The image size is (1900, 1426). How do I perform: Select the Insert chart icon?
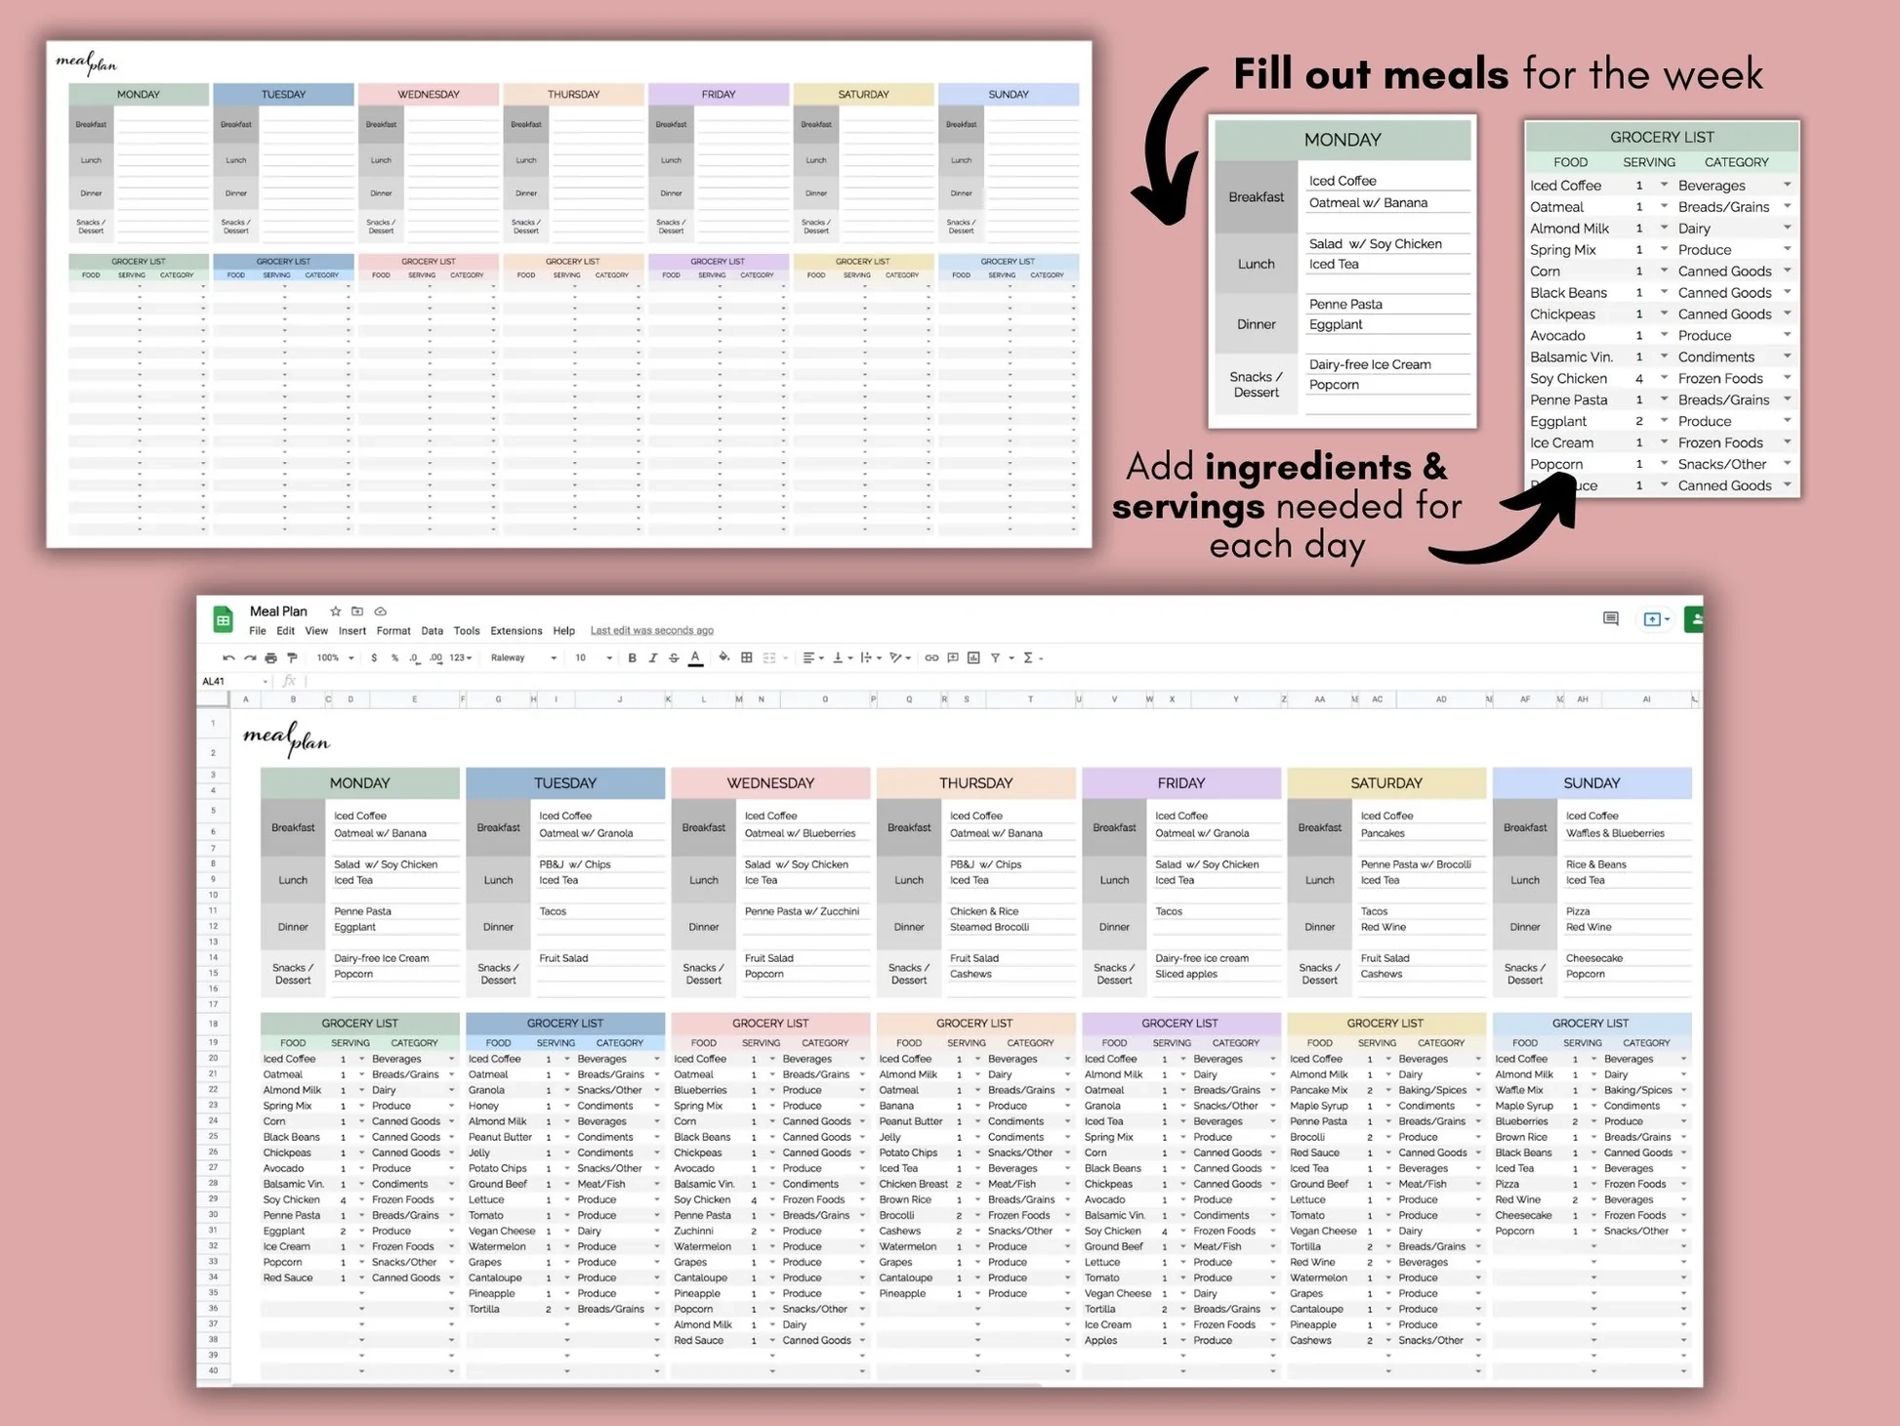point(972,658)
